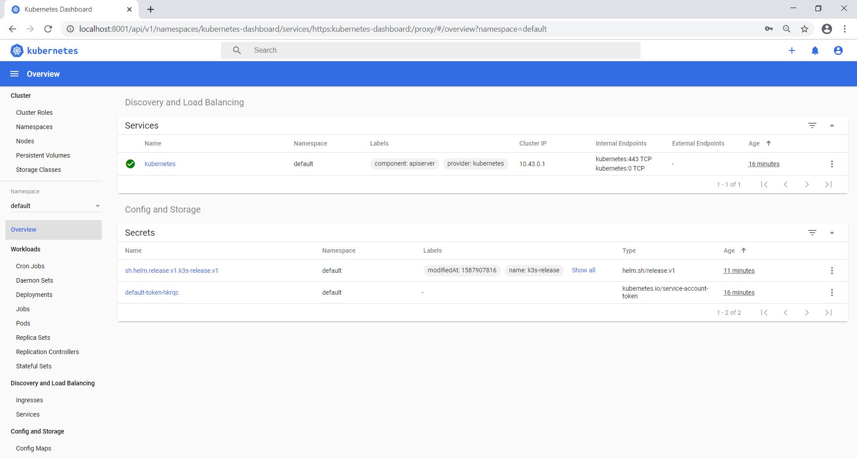Click the filter icon in Services card
Viewport: 857px width, 459px height.
tap(812, 126)
